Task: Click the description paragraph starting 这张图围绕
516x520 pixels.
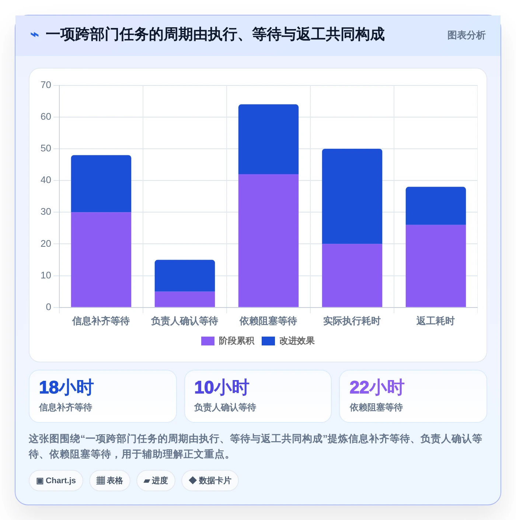Action: (255, 446)
